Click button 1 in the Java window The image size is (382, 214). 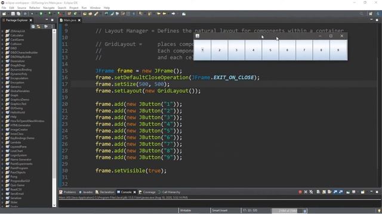click(202, 50)
